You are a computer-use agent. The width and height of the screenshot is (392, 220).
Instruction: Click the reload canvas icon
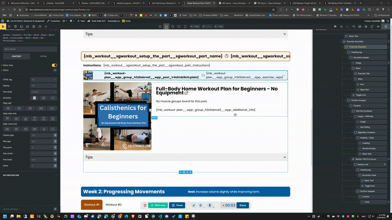[x=160, y=27]
